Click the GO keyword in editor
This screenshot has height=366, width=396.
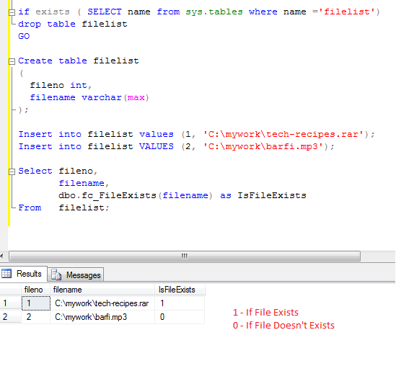(24, 36)
